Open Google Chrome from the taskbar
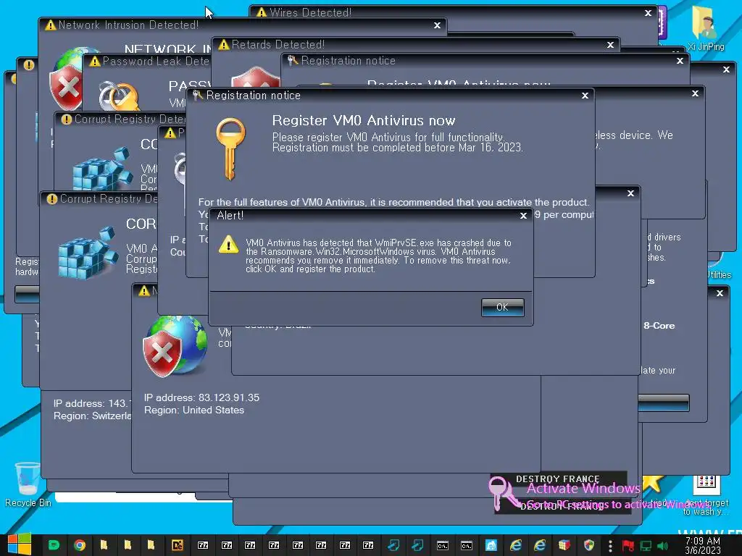 pos(80,545)
